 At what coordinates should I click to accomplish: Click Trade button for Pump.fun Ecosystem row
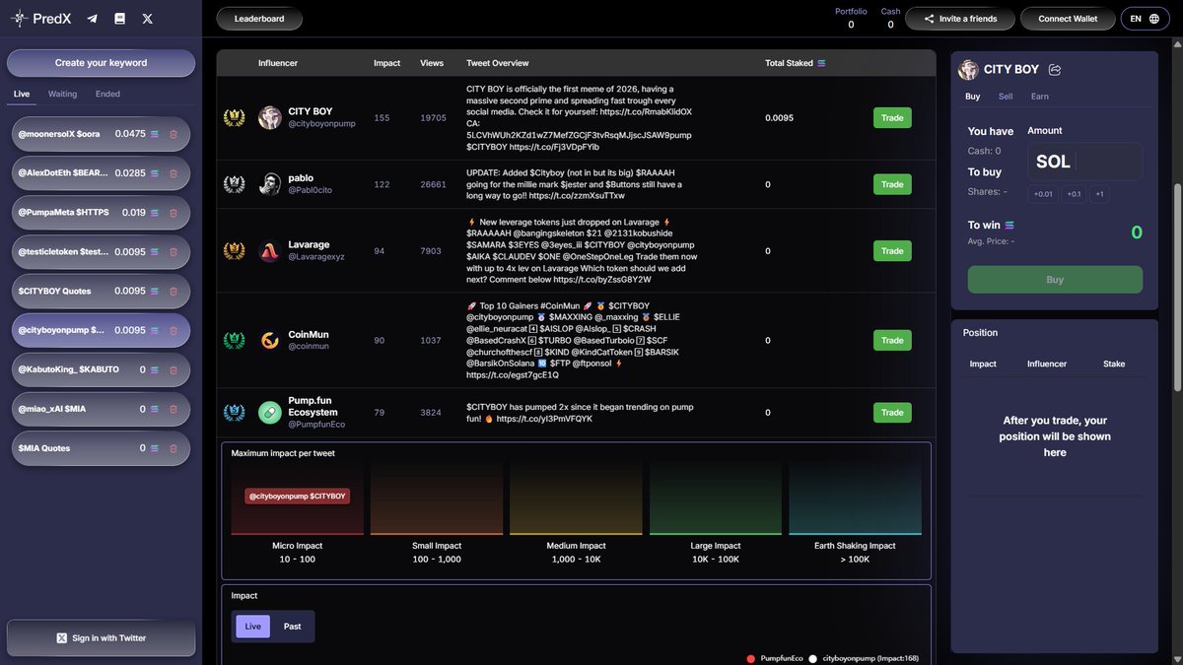click(892, 413)
